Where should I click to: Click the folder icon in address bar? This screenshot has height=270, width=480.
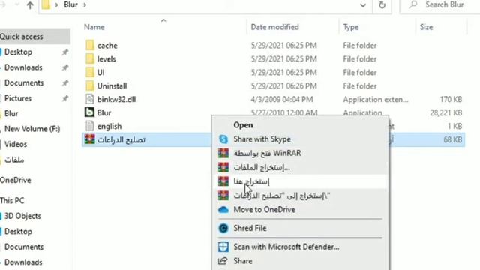click(46, 4)
